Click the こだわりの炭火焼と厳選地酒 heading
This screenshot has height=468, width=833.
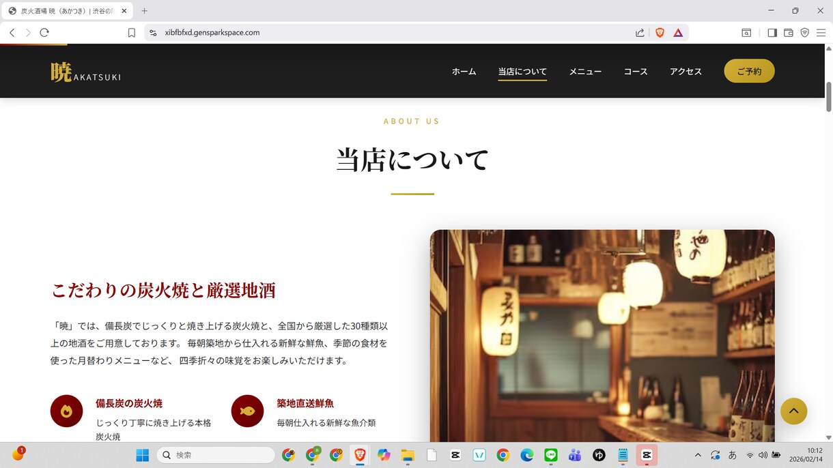163,290
